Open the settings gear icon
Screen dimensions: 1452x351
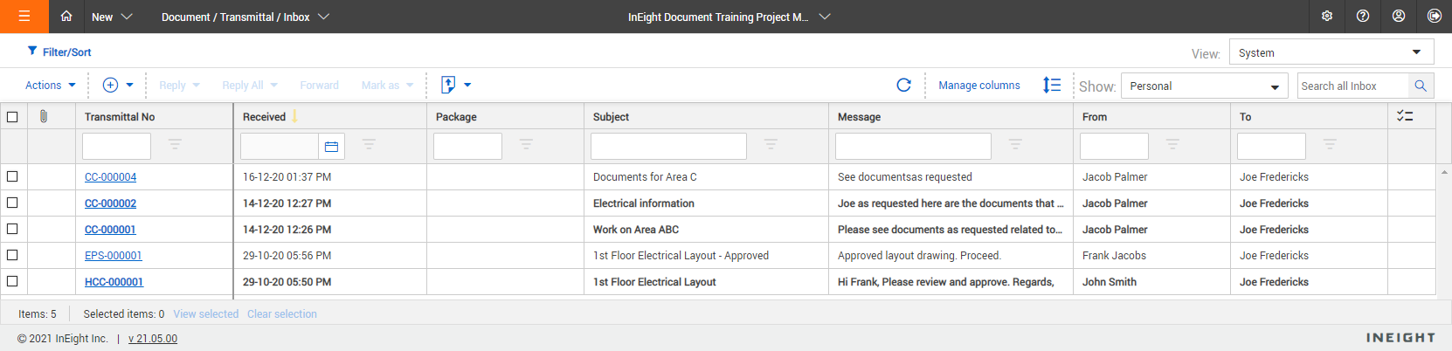coord(1327,17)
